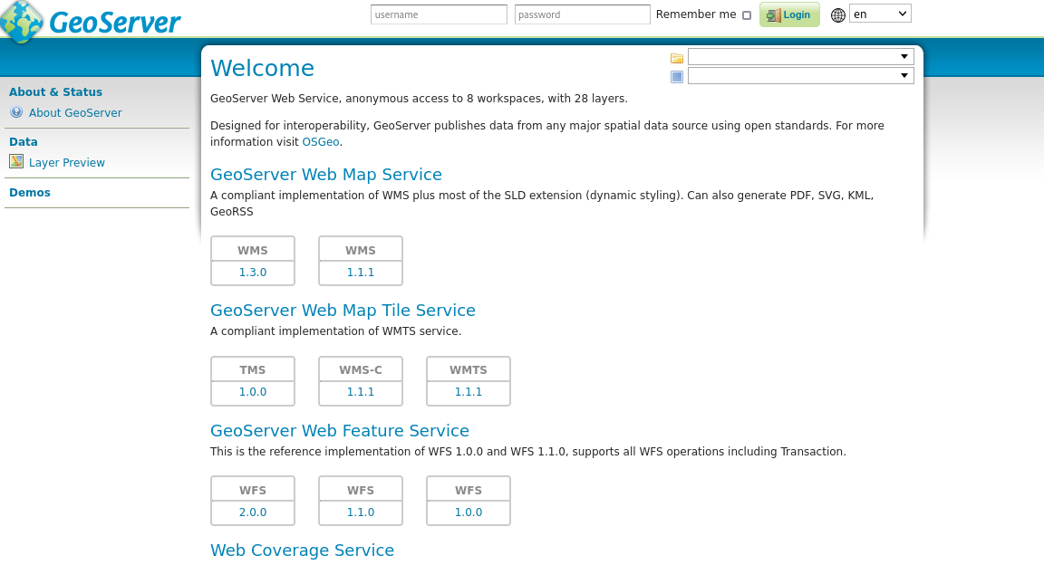Click the globe language icon
Viewport: 1044px width, 565px height.
(x=838, y=14)
